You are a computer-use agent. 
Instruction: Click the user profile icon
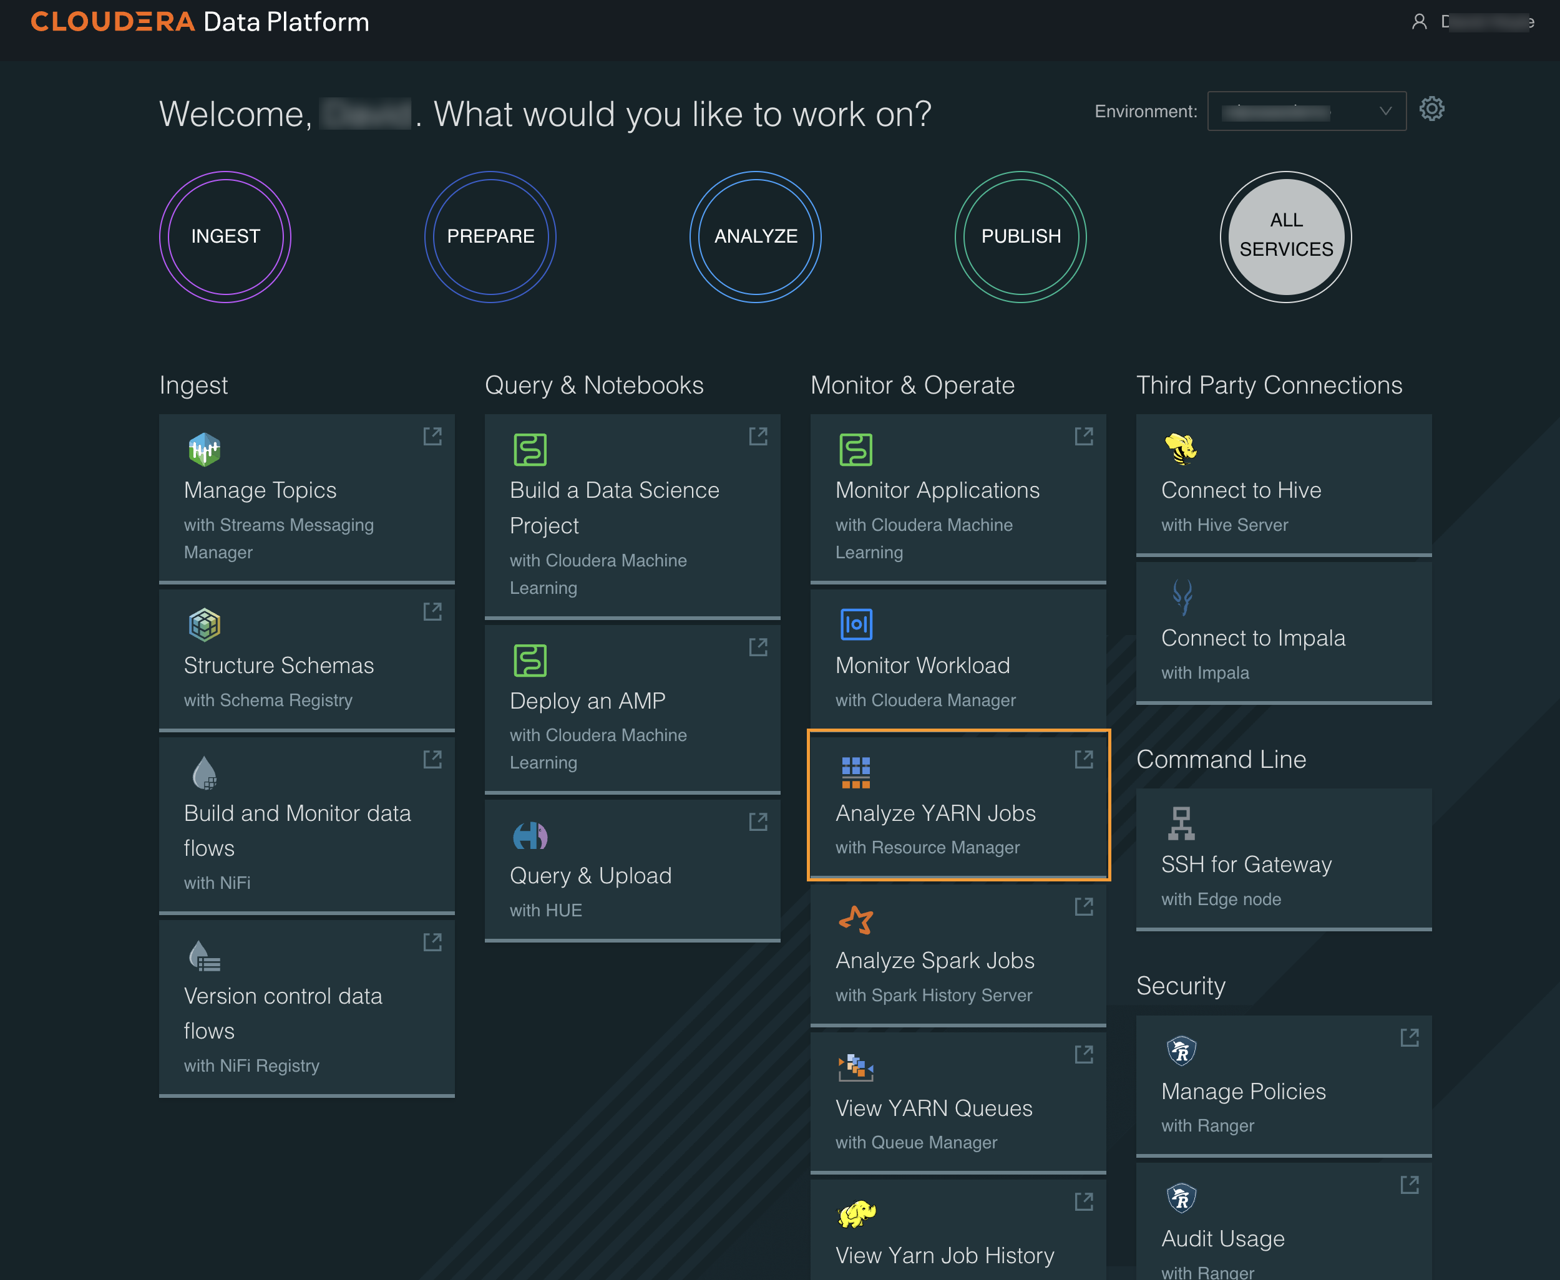pos(1419,22)
